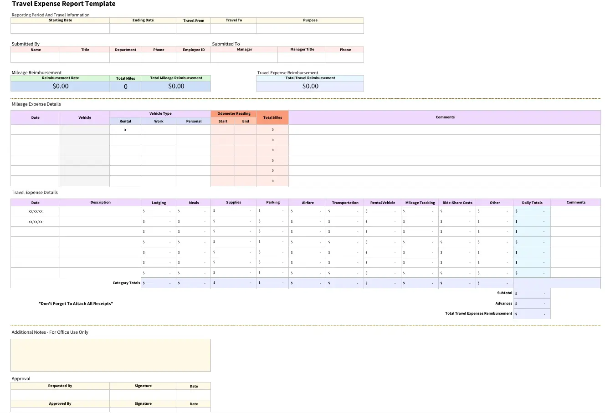Click the first Odometer Start cell
The height and width of the screenshot is (413, 605).
click(223, 129)
